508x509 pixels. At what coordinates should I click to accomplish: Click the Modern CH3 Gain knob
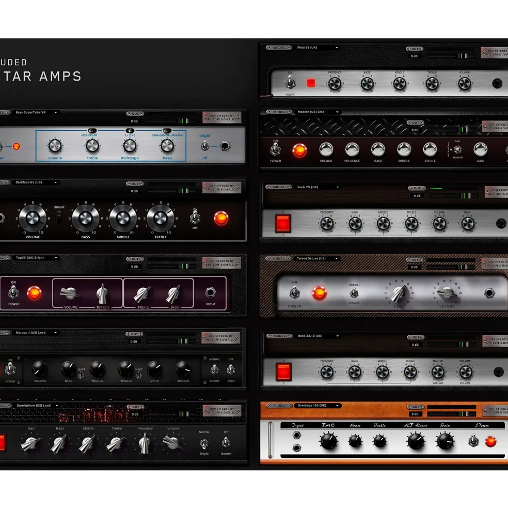click(x=481, y=149)
